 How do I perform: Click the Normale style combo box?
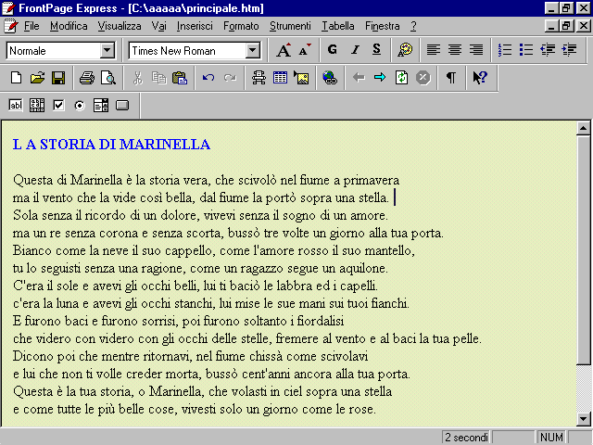tap(60, 50)
